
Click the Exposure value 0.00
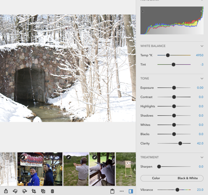click(x=200, y=88)
